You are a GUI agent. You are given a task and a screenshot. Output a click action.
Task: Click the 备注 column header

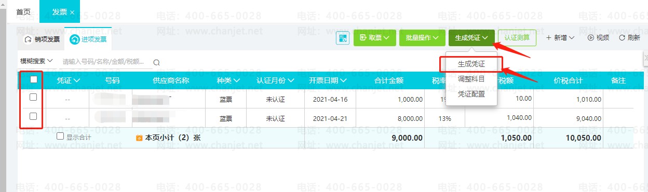618,80
